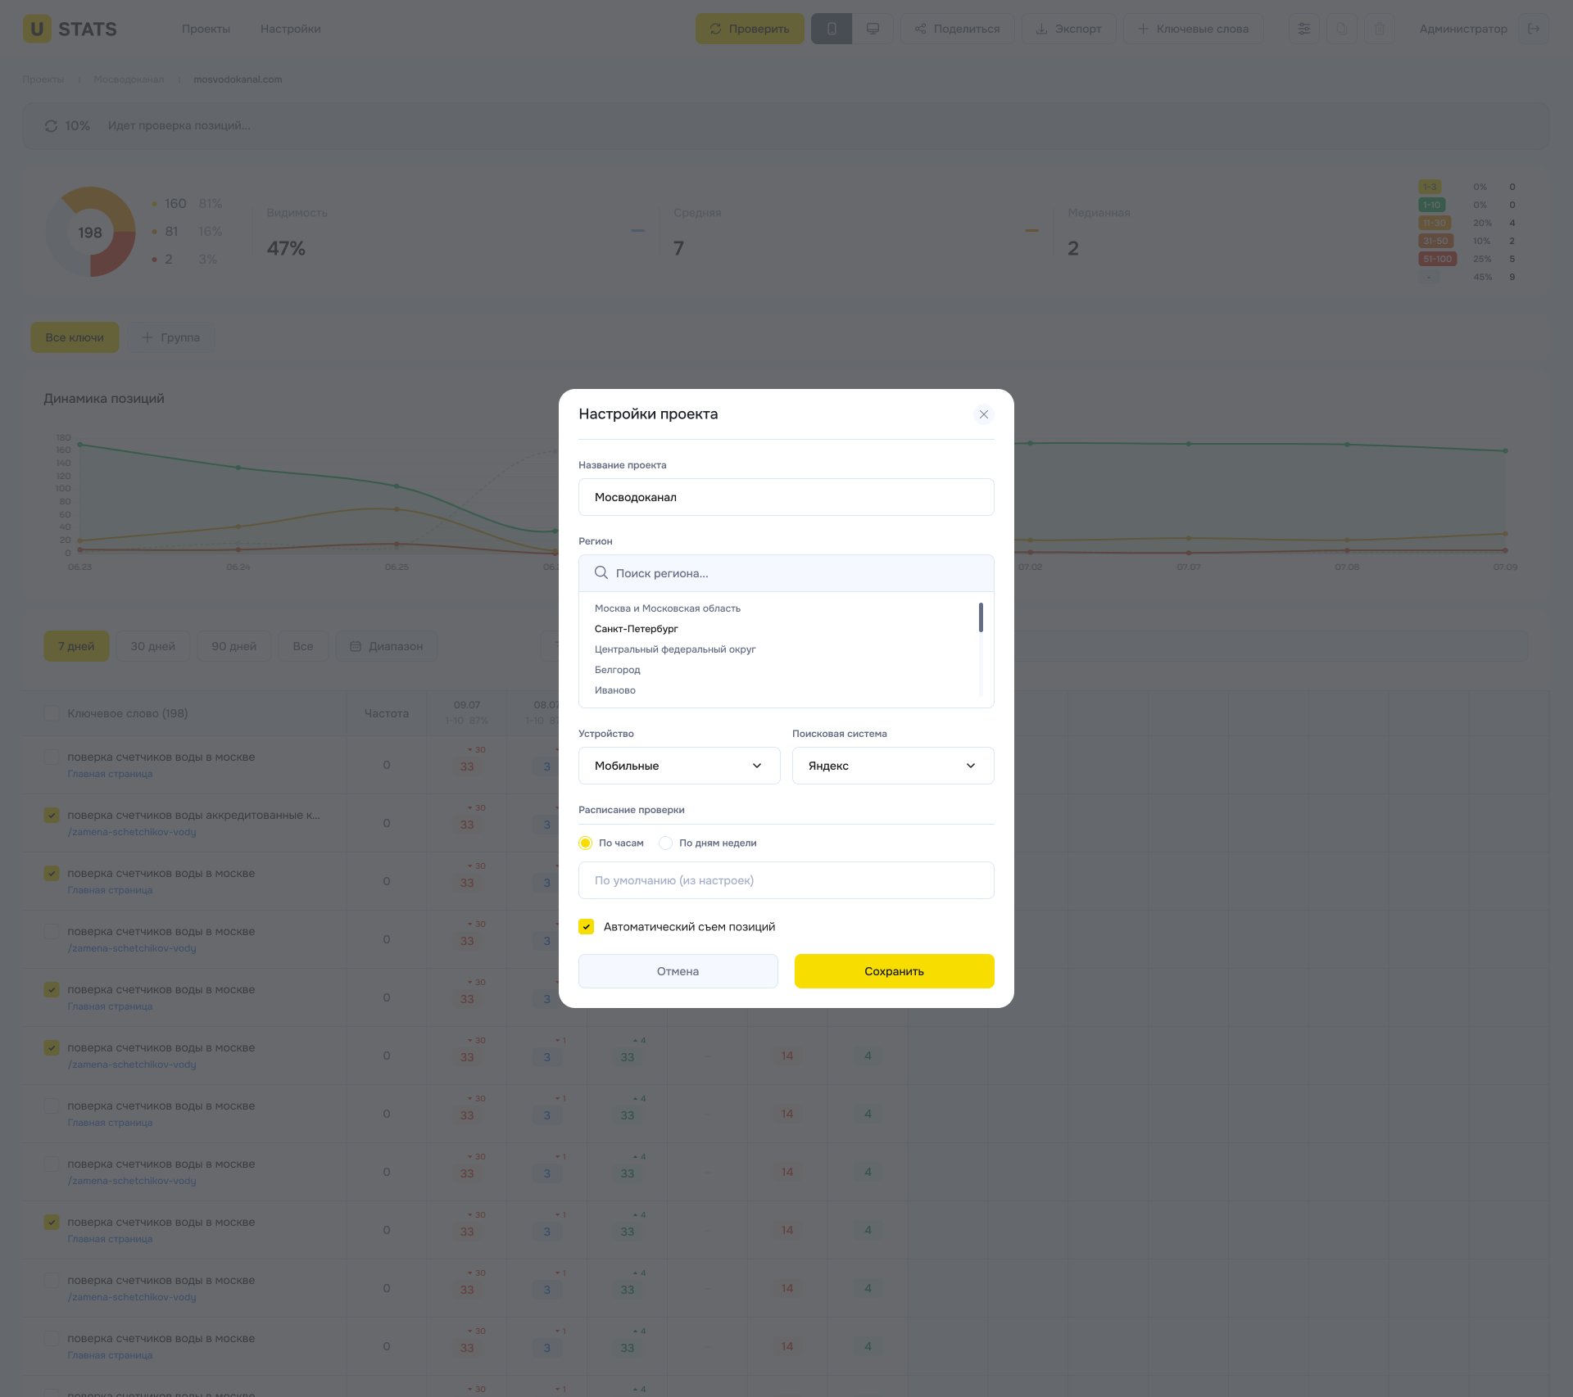The height and width of the screenshot is (1397, 1573).
Task: Click the Ключевые слова add button
Action: pyautogui.click(x=1193, y=29)
